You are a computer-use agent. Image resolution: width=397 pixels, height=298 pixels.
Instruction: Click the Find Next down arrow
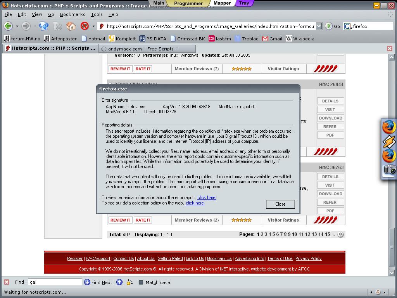(87, 282)
